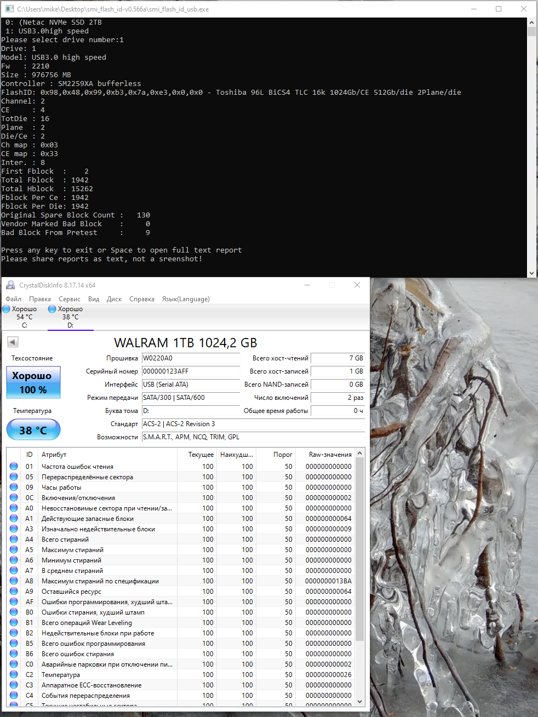Image resolution: width=538 pixels, height=717 pixels.
Task: Click the serial number field 000000123AFF
Action: 191,371
